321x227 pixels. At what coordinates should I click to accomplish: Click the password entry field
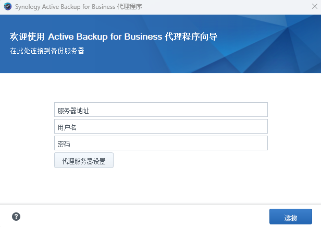[x=160, y=143]
